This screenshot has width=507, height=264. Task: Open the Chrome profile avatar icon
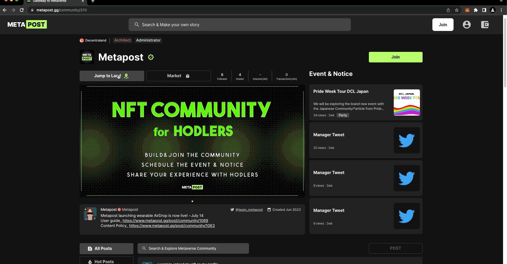click(x=492, y=10)
